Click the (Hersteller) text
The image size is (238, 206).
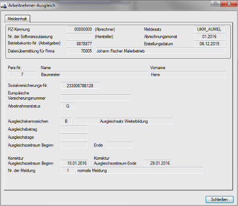(x=104, y=37)
